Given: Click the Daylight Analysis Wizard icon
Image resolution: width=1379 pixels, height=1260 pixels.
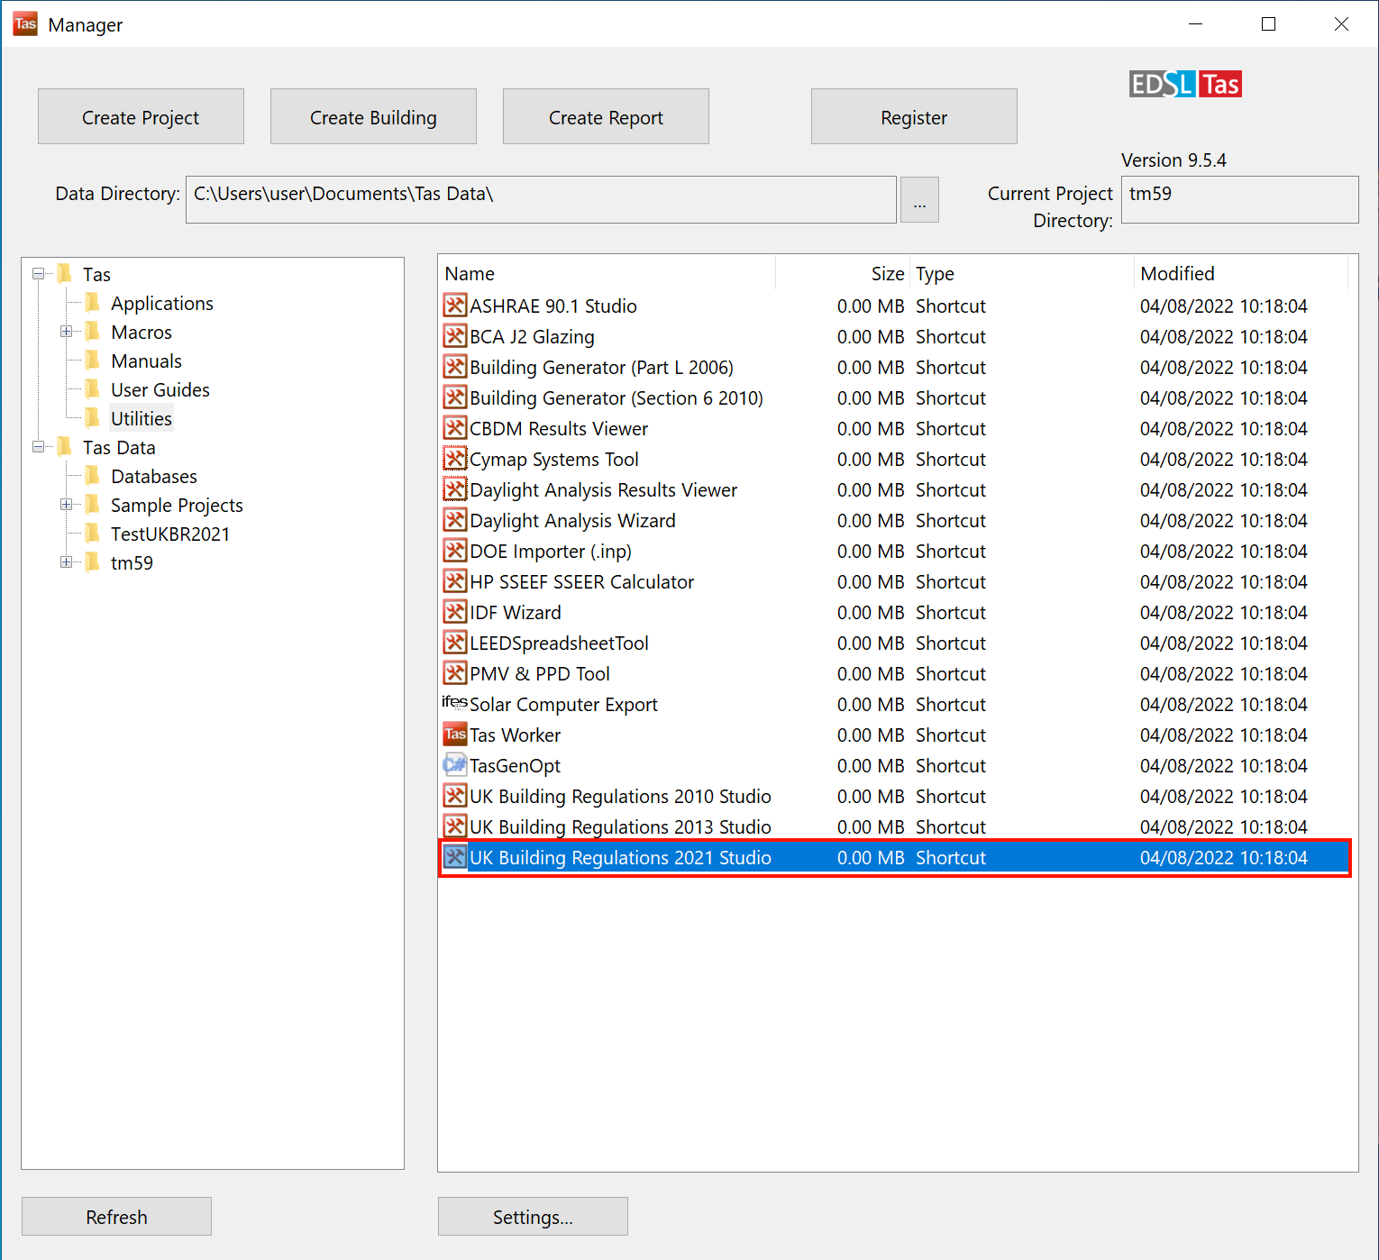Looking at the screenshot, I should pyautogui.click(x=455, y=520).
